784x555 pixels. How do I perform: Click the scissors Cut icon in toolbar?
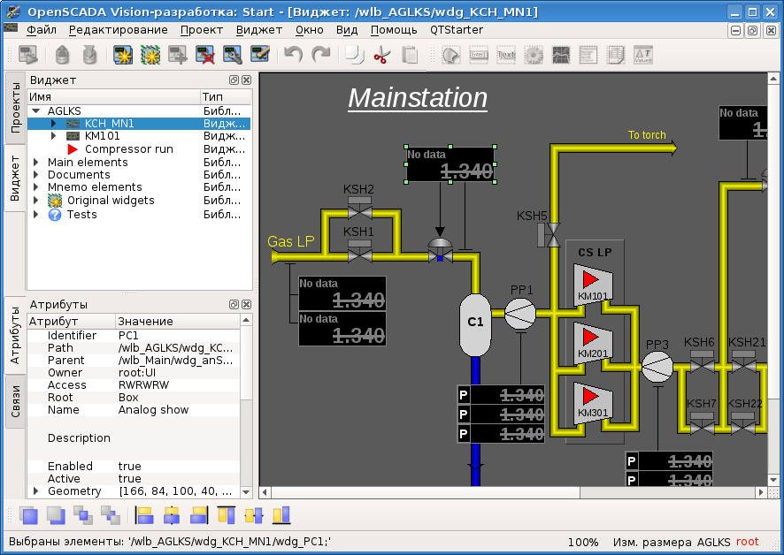(x=381, y=56)
